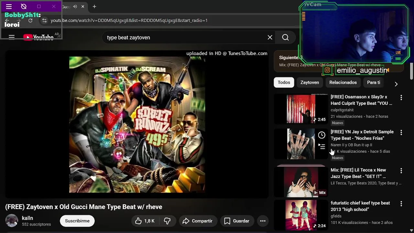
Task: Click "552 suscriptores" text
Action: pyautogui.click(x=36, y=224)
